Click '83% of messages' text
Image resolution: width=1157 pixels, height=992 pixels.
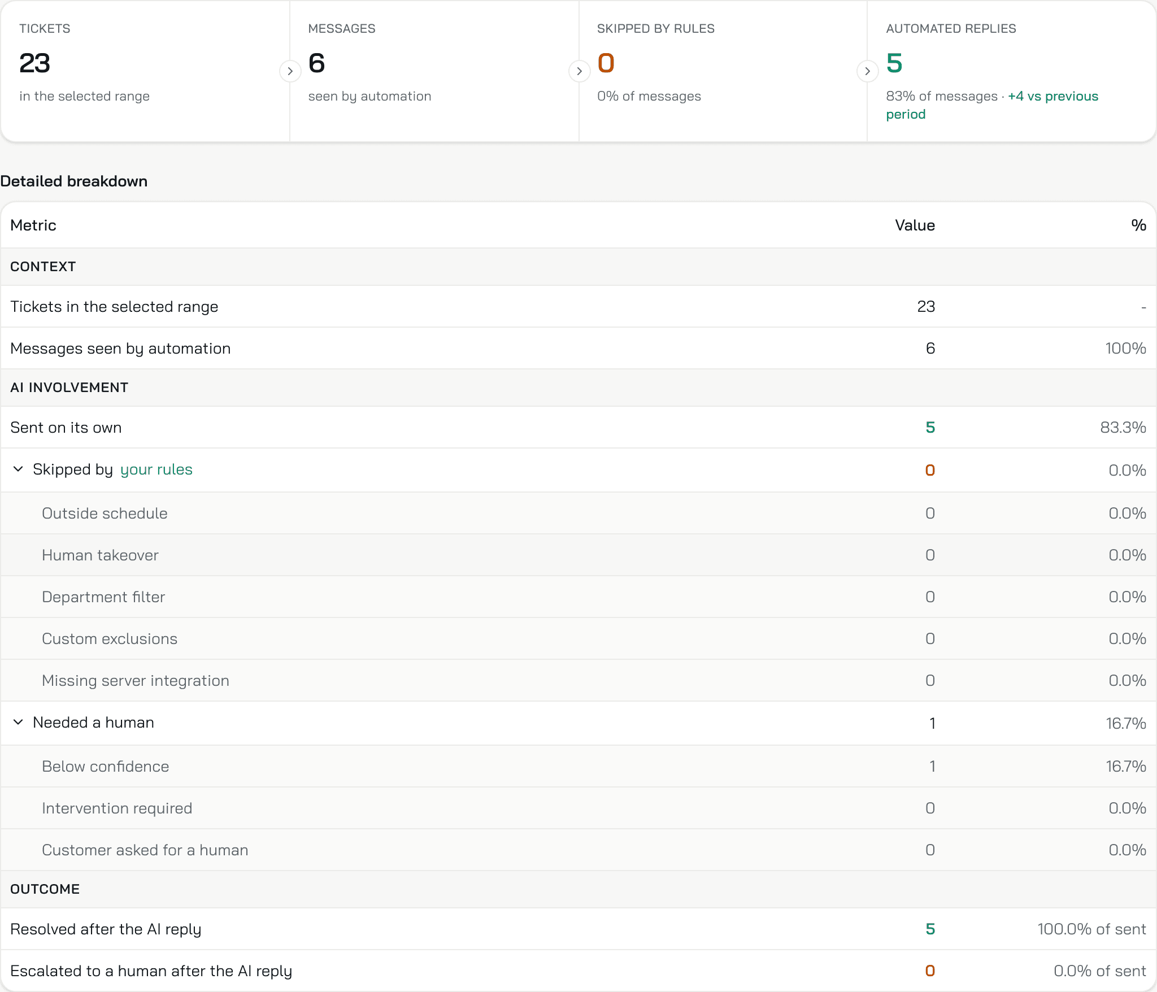coord(942,97)
